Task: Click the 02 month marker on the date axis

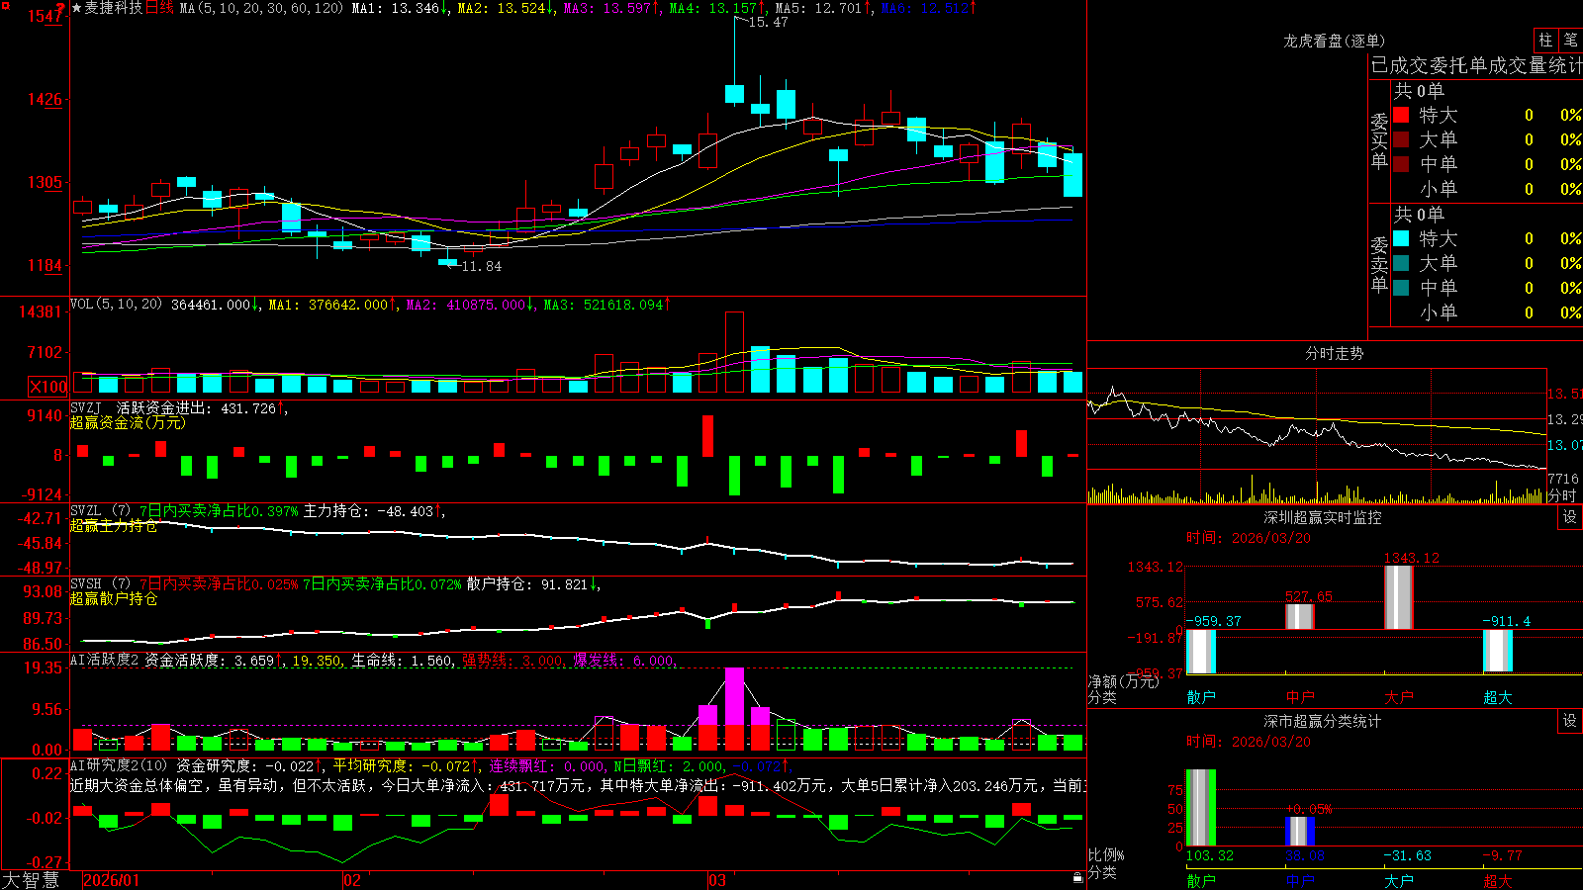Action: (351, 880)
